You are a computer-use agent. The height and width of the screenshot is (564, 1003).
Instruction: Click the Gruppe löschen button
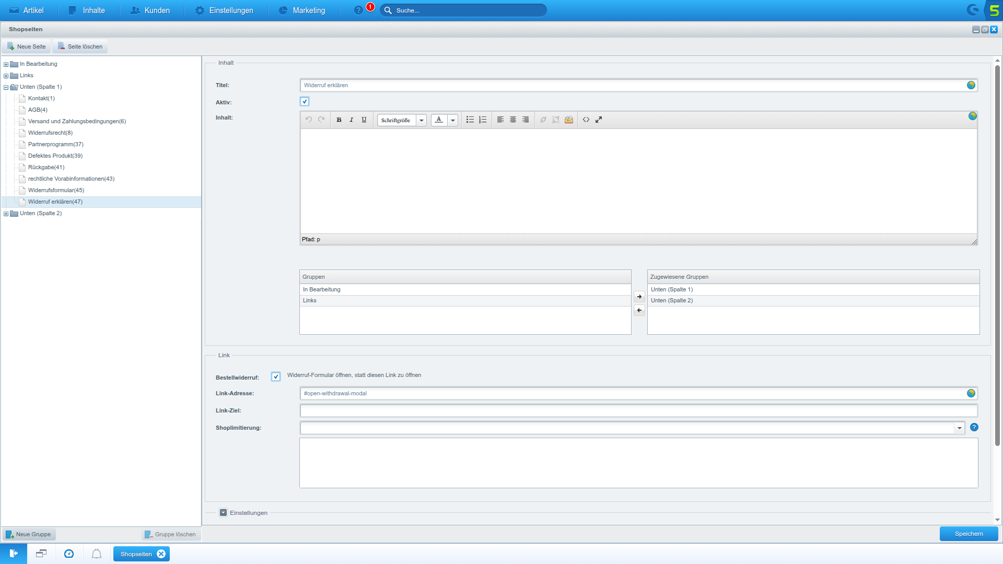tap(171, 534)
